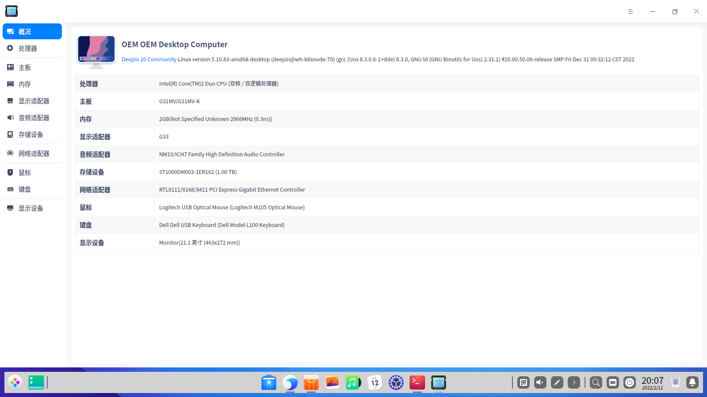Viewport: 707px width, 397px height.
Task: Click the 内存 label in the overview table
Action: [x=86, y=119]
